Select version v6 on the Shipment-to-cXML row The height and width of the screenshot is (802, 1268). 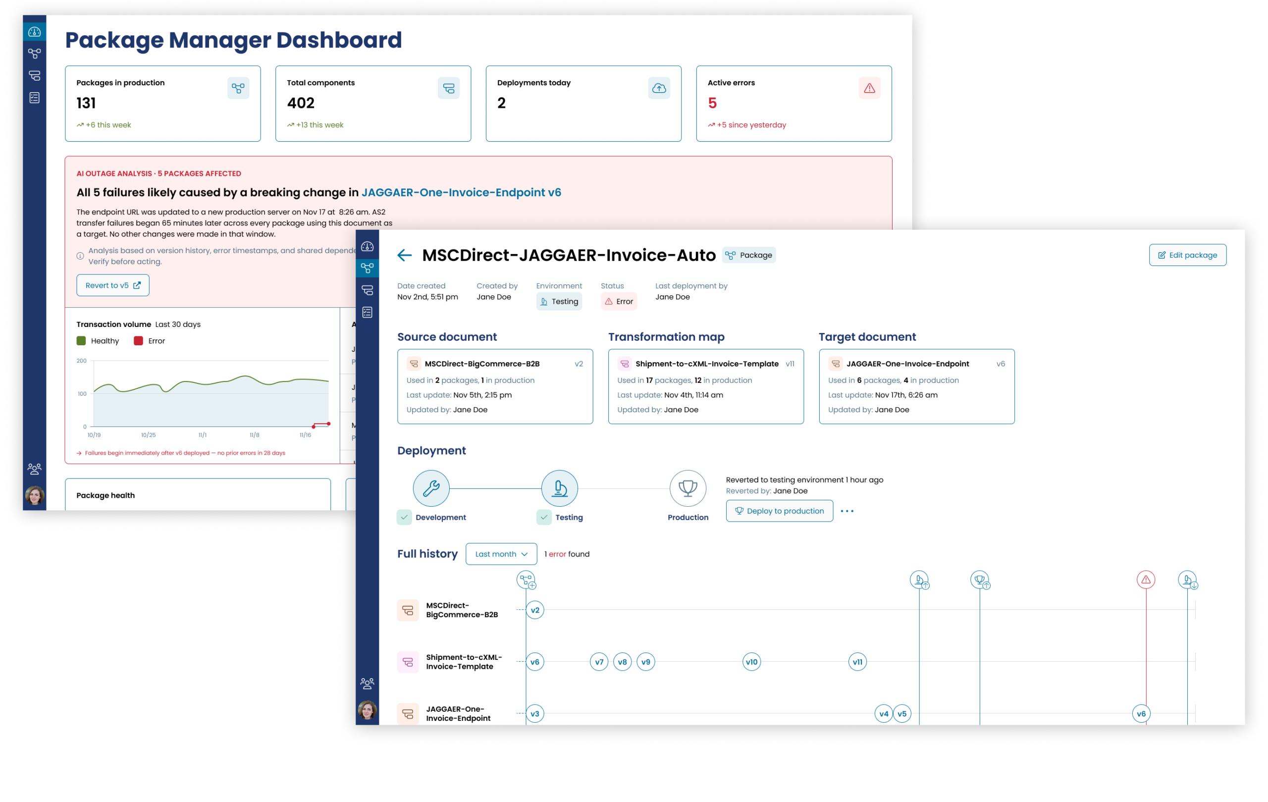pos(535,662)
